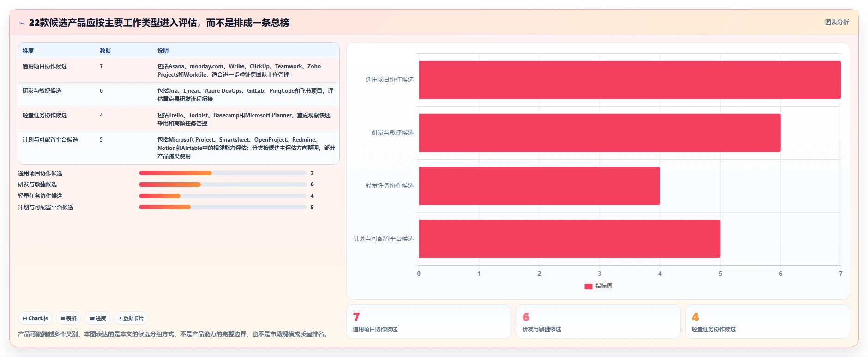Click the footnote beginning 产品可能跨越多个类别
The image size is (868, 357).
pyautogui.click(x=174, y=334)
